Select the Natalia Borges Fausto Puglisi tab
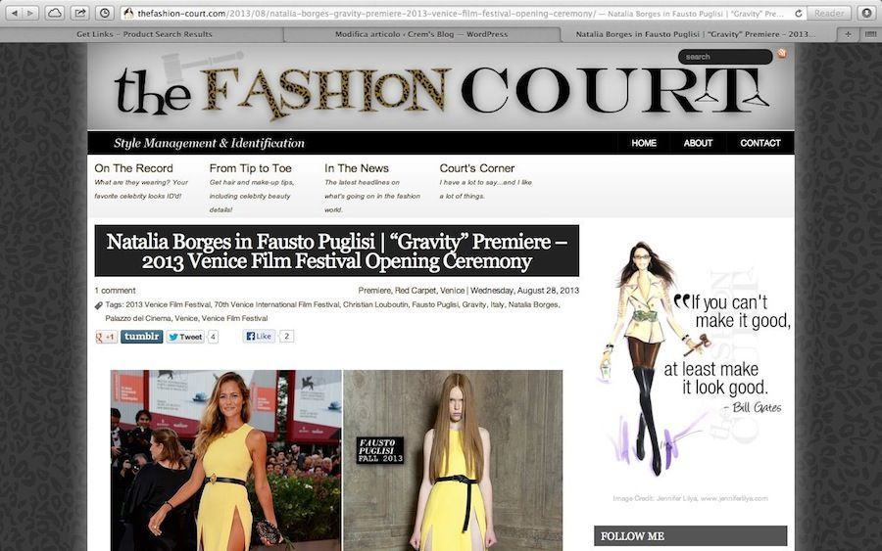 coord(695,34)
